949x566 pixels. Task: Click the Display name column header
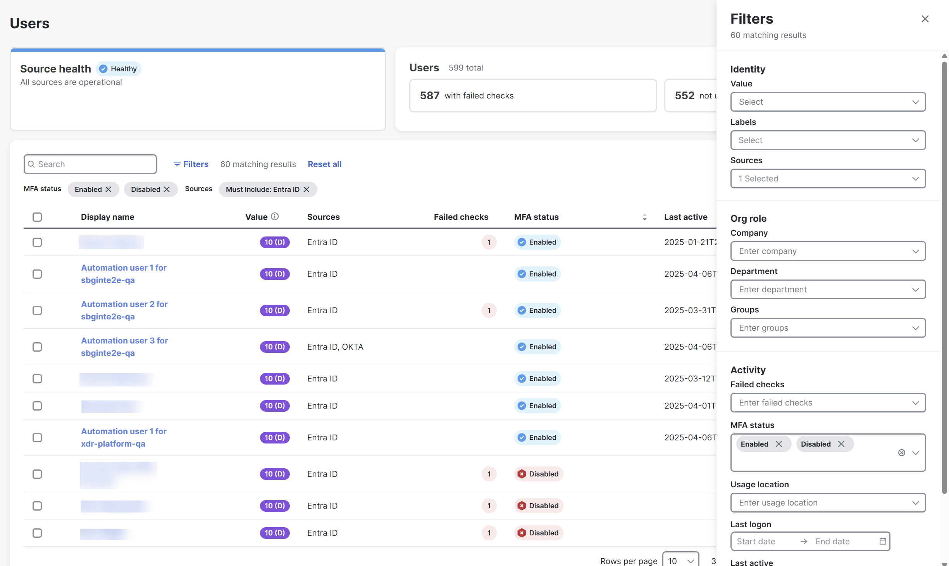click(x=107, y=217)
